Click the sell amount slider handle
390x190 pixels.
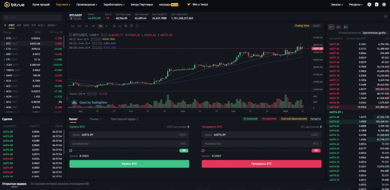tap(203, 151)
